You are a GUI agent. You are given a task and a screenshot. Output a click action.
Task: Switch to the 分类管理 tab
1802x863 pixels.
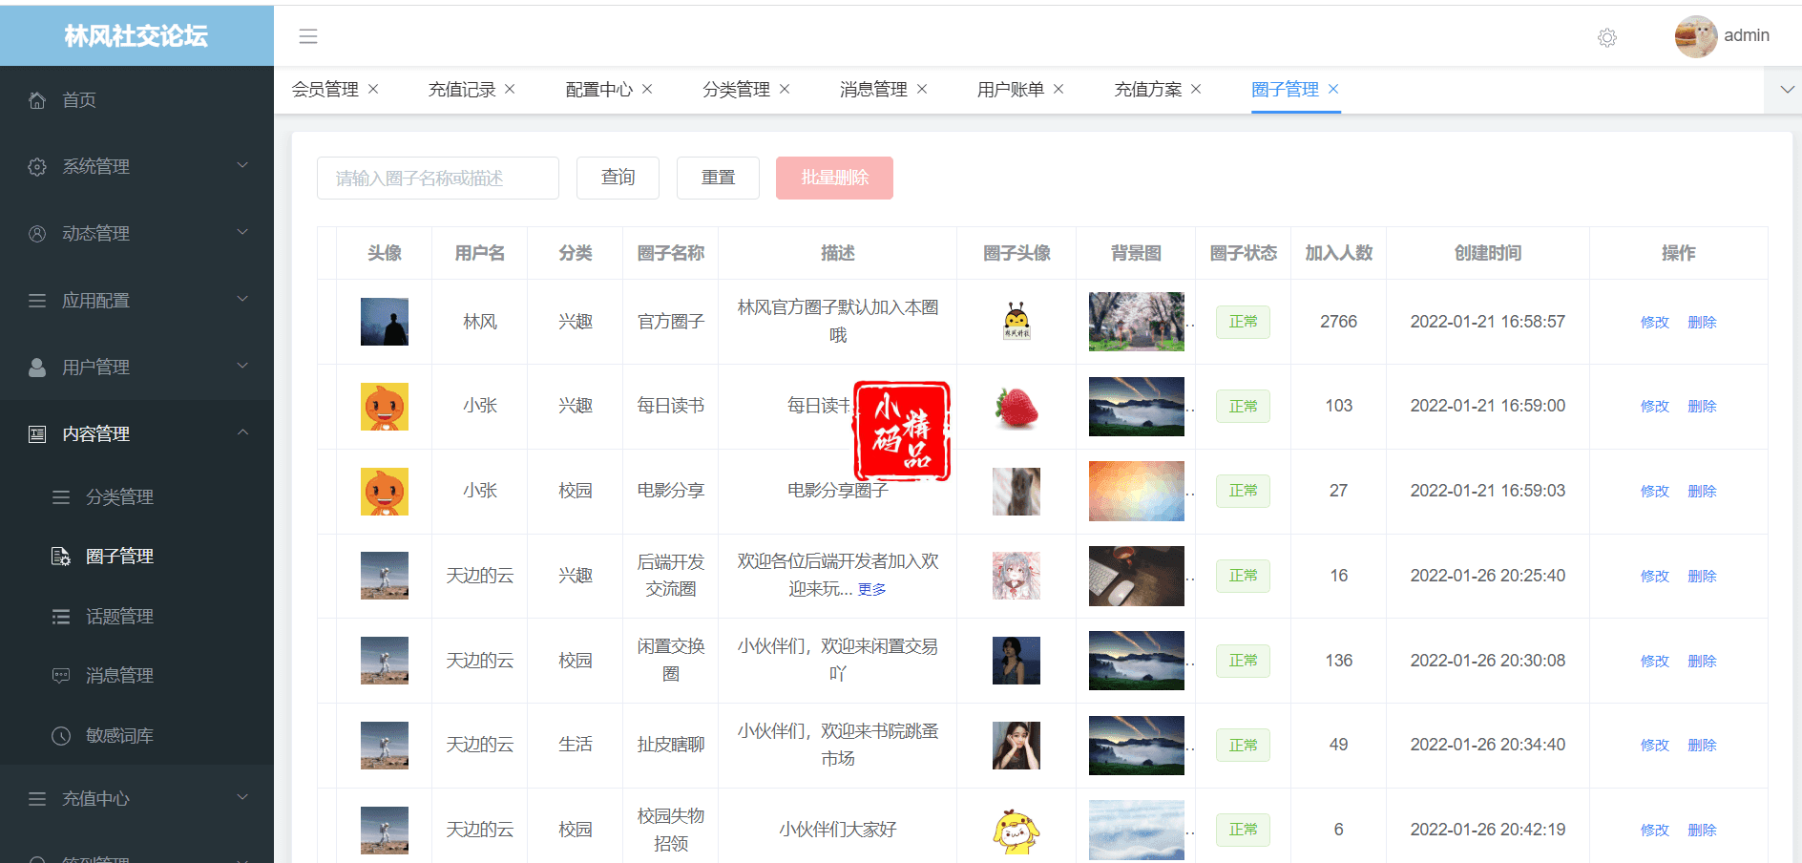tap(737, 90)
